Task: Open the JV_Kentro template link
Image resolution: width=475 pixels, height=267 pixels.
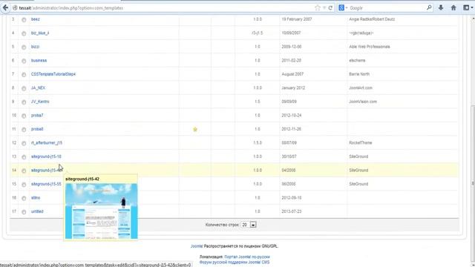Action: (x=40, y=102)
